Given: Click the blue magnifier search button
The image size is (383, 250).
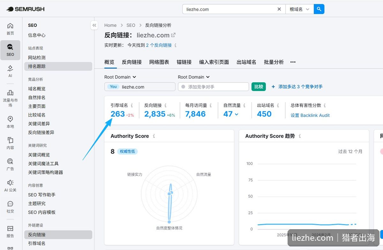Looking at the screenshot, I should (319, 9).
